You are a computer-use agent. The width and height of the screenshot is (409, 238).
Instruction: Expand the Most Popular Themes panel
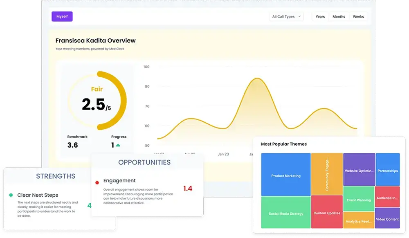tap(284, 144)
